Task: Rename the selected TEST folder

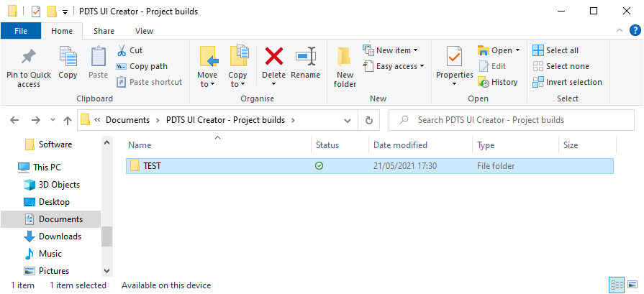Action: [306, 63]
